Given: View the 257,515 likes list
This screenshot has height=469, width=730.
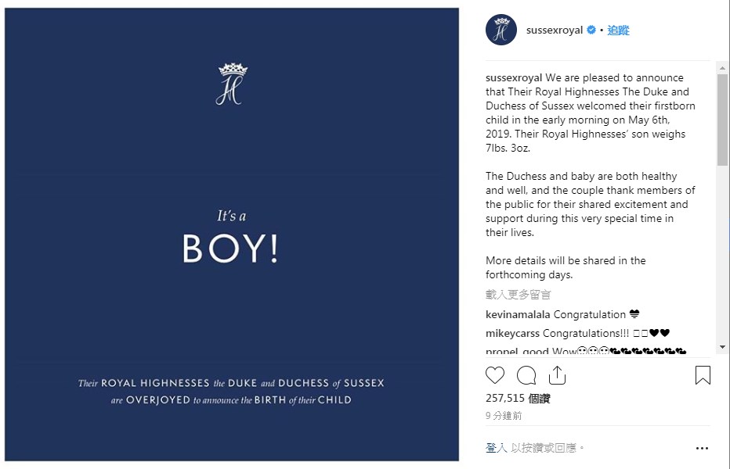Looking at the screenshot, I should pos(518,399).
